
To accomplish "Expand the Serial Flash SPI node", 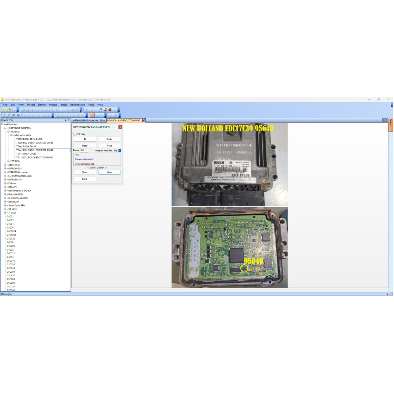I will [5, 206].
